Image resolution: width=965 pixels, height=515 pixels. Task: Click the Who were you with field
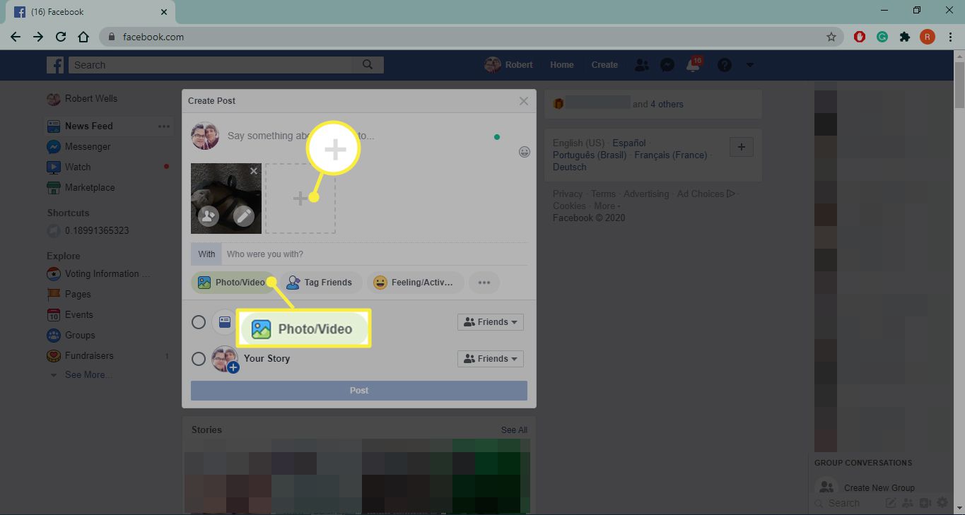375,254
